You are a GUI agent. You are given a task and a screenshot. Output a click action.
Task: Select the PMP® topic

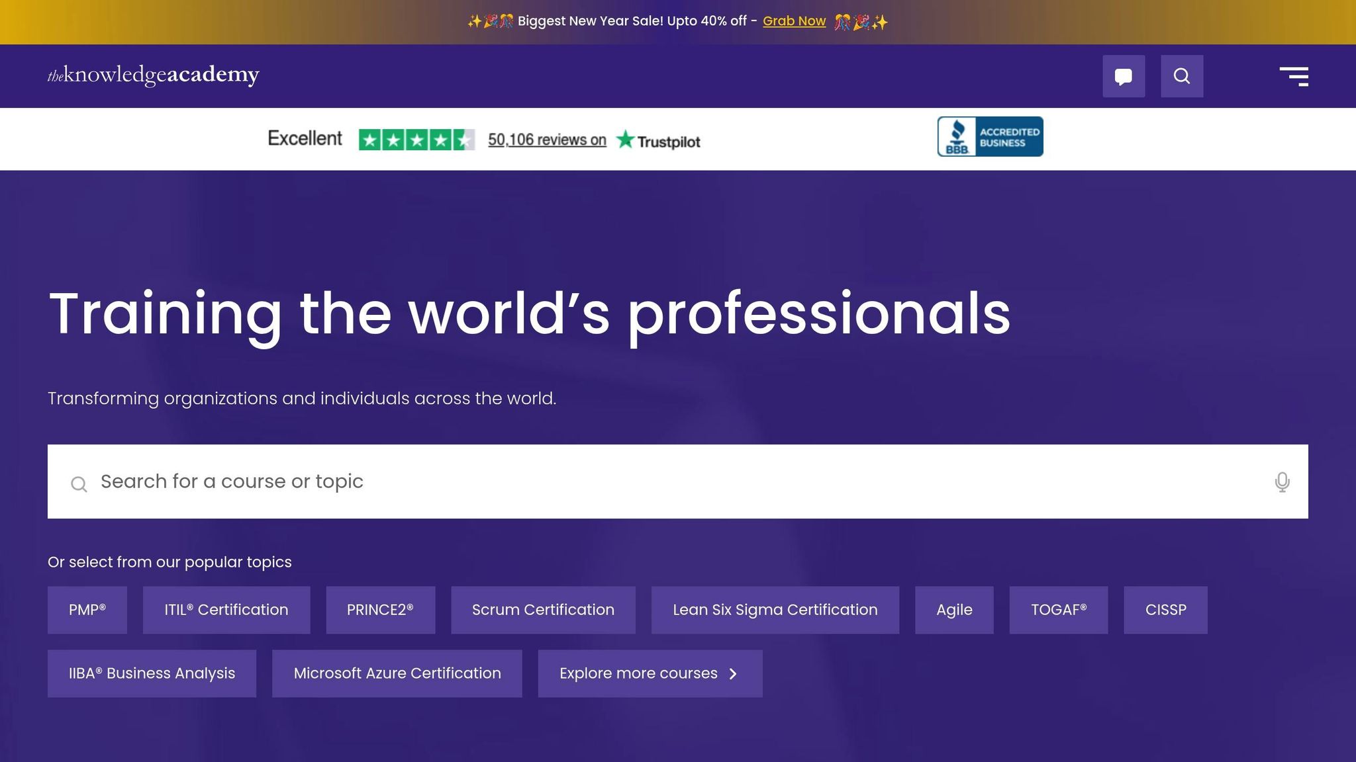[x=87, y=609]
